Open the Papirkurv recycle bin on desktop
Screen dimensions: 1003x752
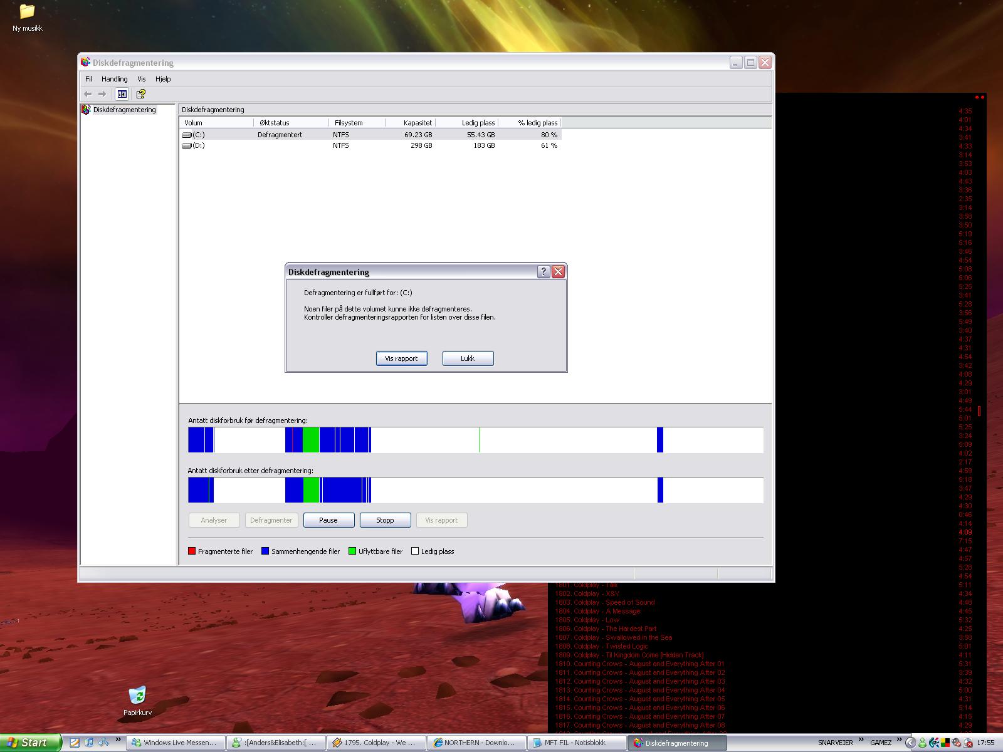tap(137, 696)
